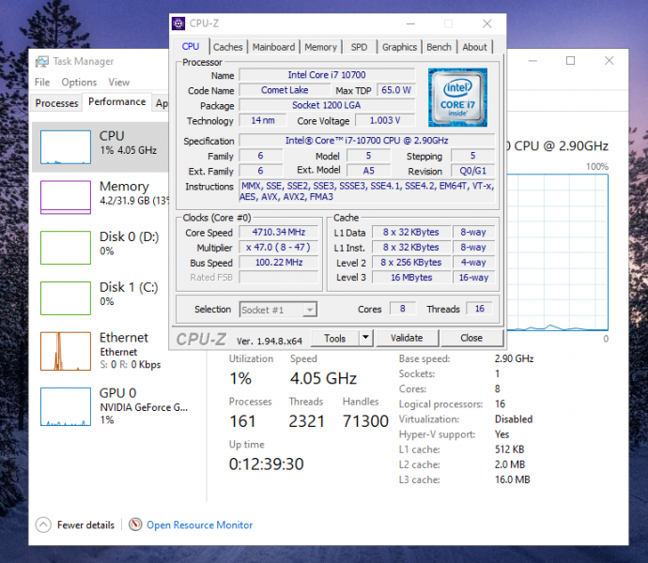Switch to the SPD tab
648x563 pixels.
coord(359,47)
